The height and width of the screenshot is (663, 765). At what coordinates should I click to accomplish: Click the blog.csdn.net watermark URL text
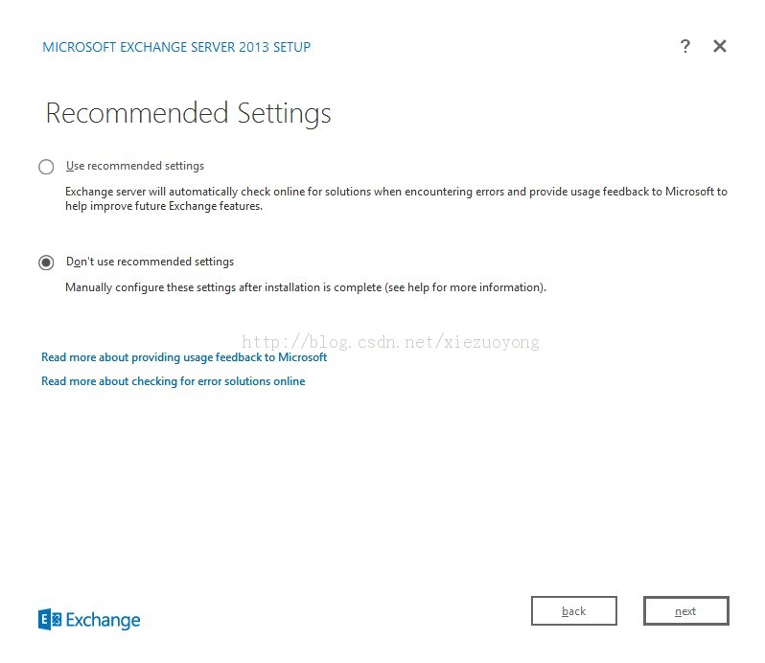point(390,342)
